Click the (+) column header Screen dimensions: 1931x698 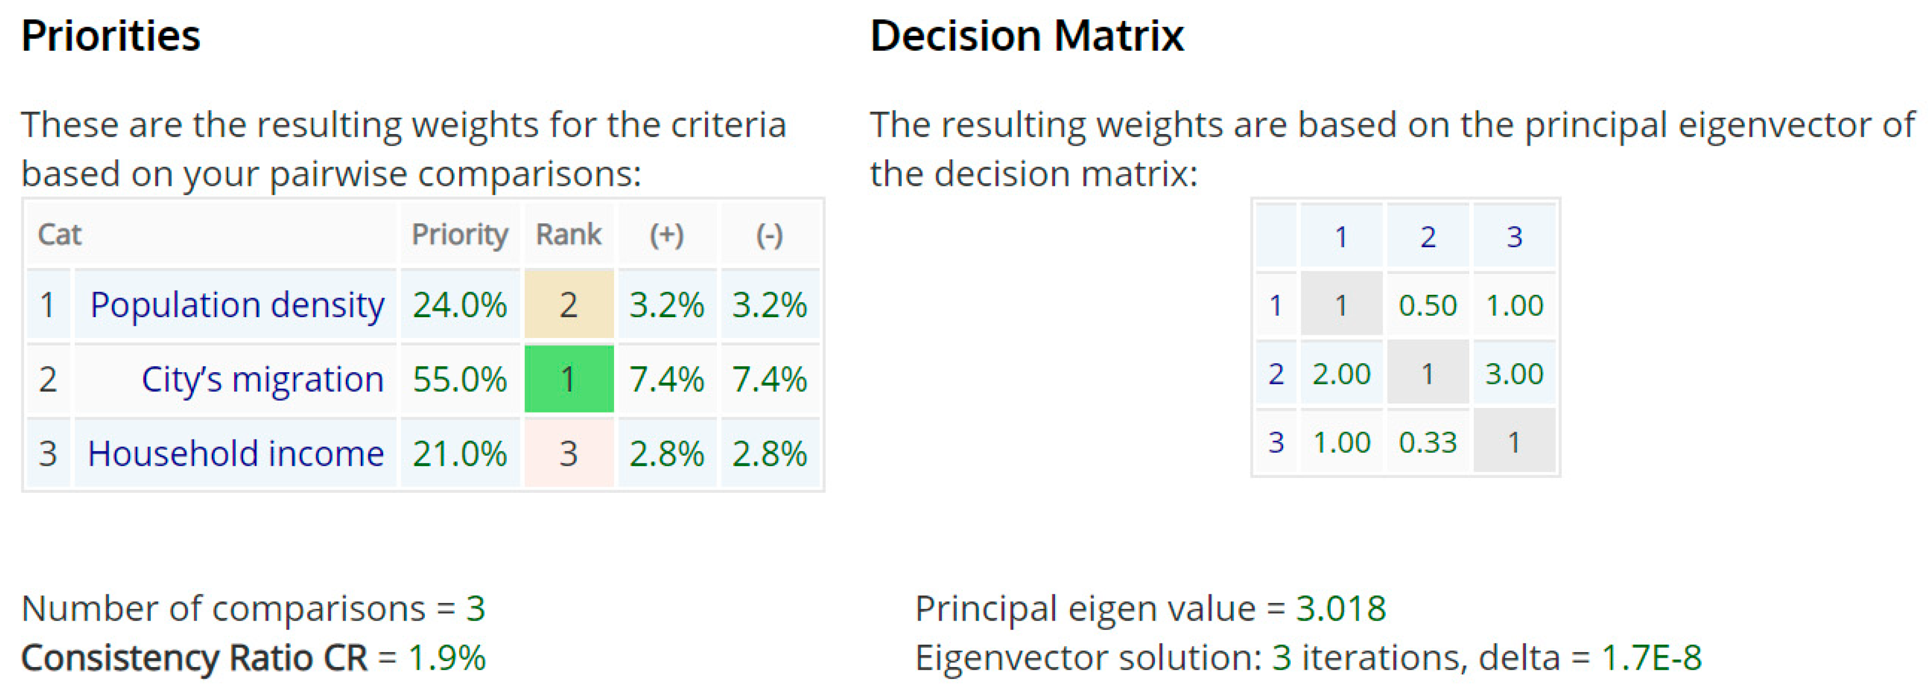pos(666,234)
